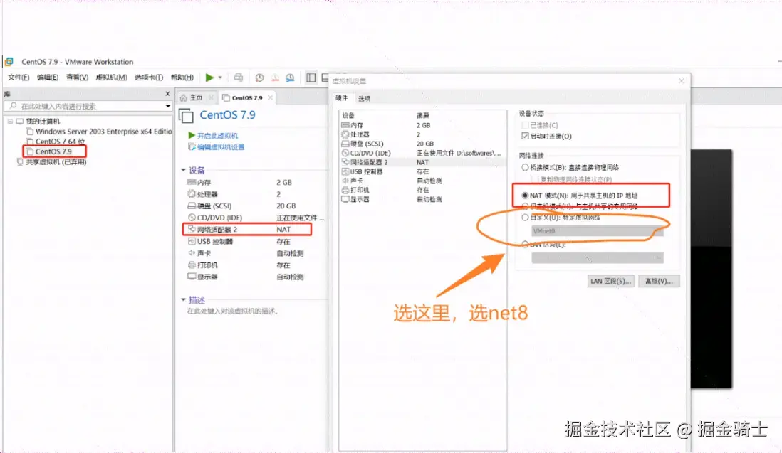Close the CentOS 7.9 tab
This screenshot has width=782, height=453.
coord(271,97)
